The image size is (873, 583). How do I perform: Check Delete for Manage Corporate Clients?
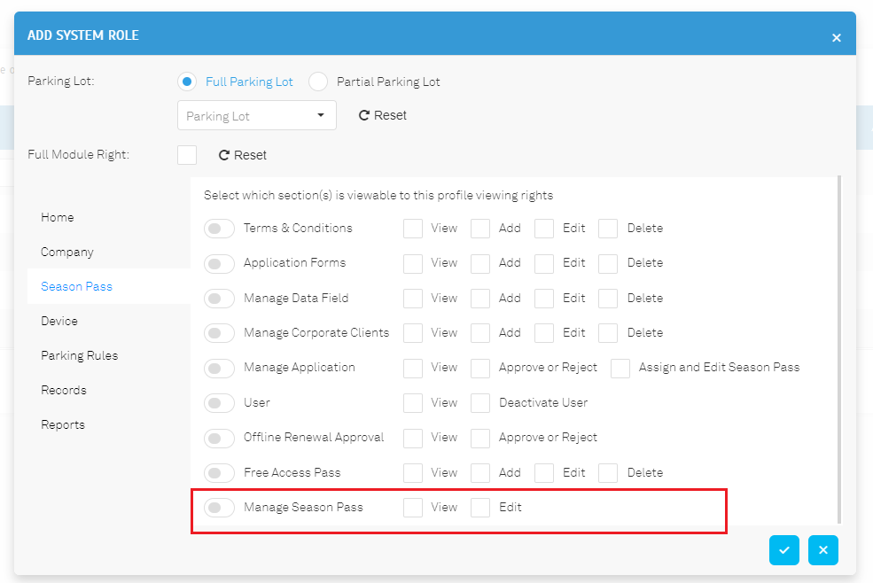(x=608, y=333)
